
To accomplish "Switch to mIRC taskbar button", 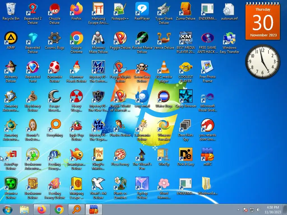I will click(x=94, y=209).
